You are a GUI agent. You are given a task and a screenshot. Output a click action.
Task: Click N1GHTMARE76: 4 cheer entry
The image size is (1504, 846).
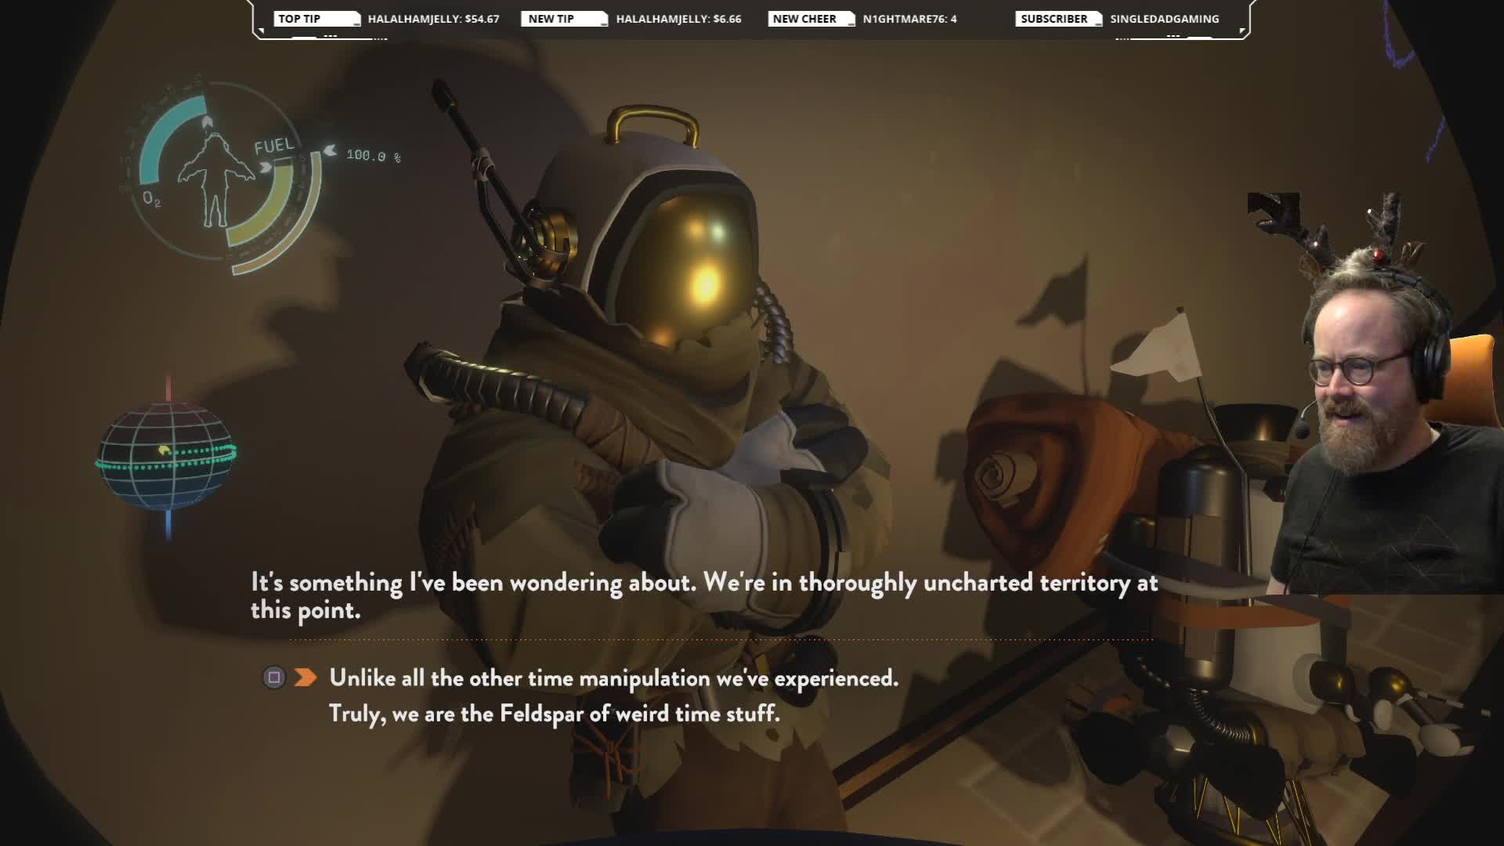[x=909, y=19]
